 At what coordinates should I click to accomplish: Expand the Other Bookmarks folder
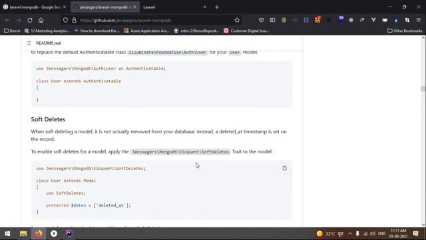[x=405, y=31]
